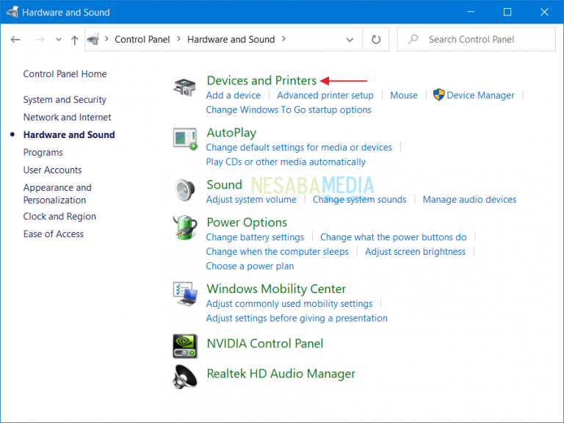The width and height of the screenshot is (564, 423).
Task: Open Devices and Printers heading link
Action: point(261,80)
